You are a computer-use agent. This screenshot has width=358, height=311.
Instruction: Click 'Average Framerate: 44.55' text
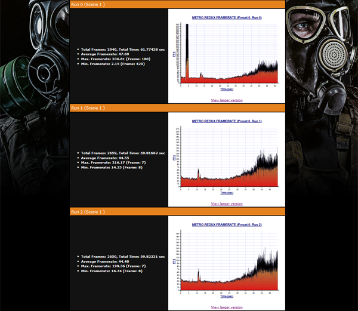click(x=105, y=158)
